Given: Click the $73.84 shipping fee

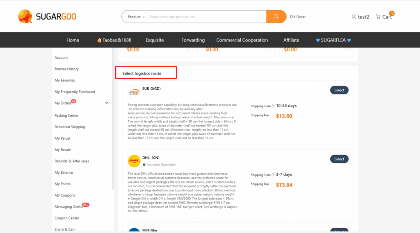Looking at the screenshot, I should click(x=284, y=185).
